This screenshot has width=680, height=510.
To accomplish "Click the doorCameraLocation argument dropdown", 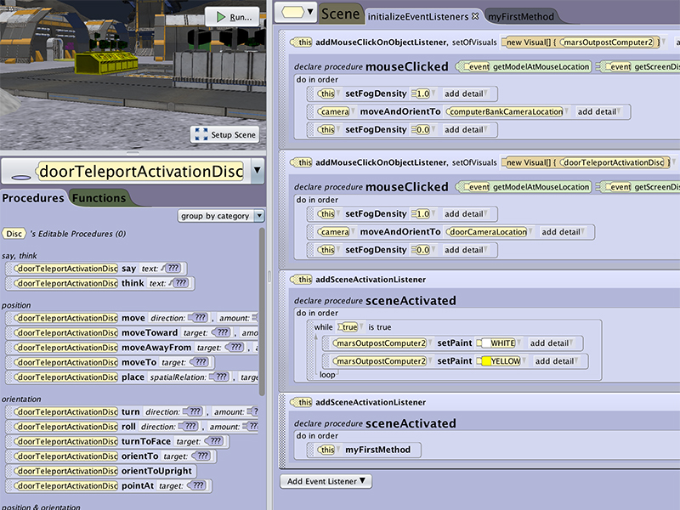I will pos(489,232).
